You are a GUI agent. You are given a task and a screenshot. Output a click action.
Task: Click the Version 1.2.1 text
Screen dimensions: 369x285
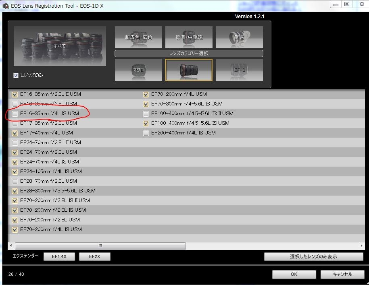[x=250, y=17]
